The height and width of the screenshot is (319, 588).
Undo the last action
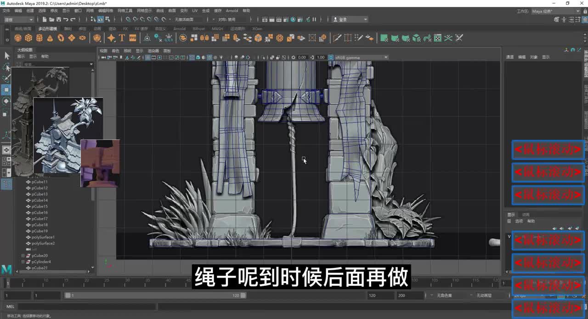(66, 19)
